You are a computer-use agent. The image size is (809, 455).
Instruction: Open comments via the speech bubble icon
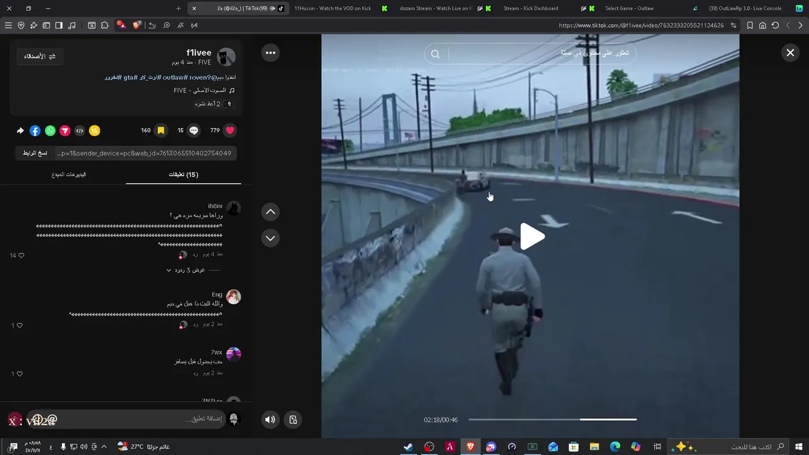194,130
